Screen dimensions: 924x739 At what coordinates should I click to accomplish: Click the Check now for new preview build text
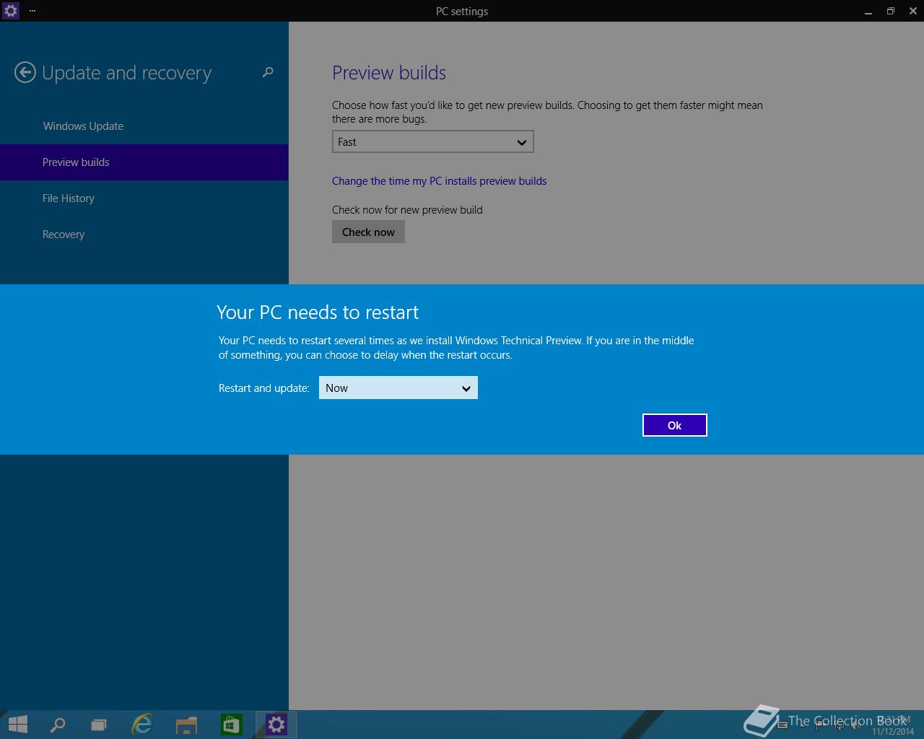pyautogui.click(x=407, y=210)
